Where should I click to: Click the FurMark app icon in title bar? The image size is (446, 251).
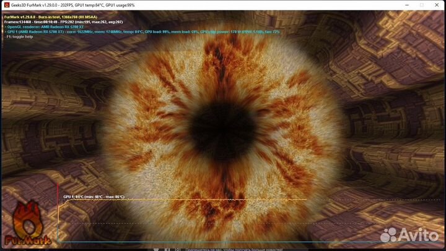point(6,4)
